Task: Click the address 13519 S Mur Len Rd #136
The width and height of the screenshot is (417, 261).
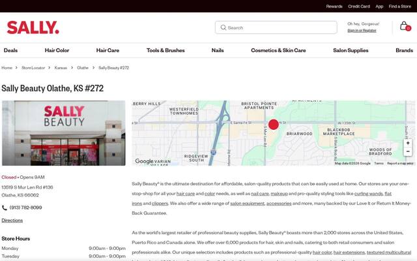Action: point(27,187)
